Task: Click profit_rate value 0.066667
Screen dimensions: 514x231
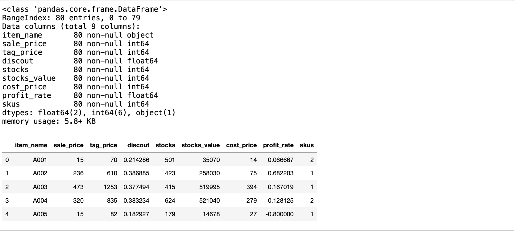Action: click(x=281, y=160)
